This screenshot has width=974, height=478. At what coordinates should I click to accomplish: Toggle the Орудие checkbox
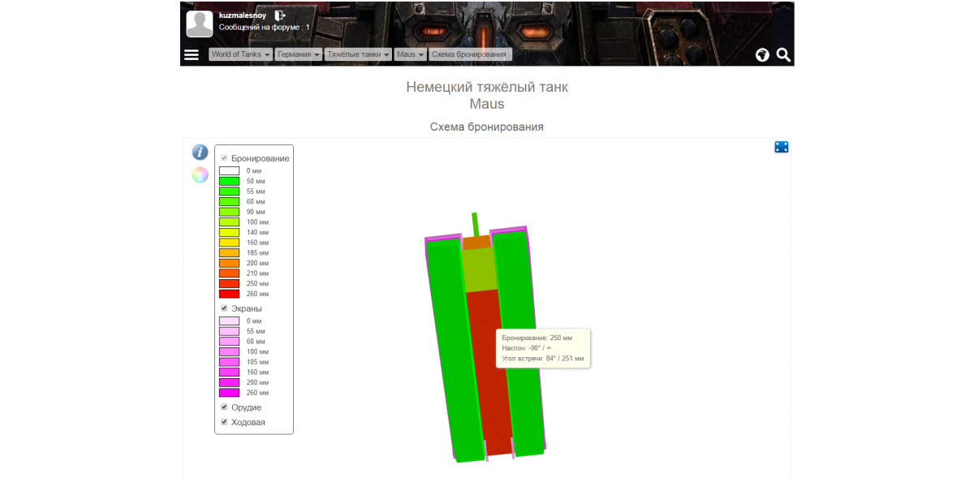coord(225,407)
